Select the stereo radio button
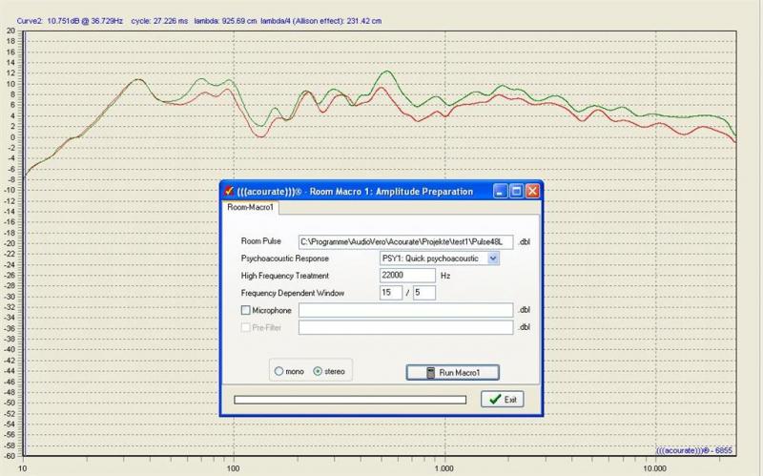 318,371
